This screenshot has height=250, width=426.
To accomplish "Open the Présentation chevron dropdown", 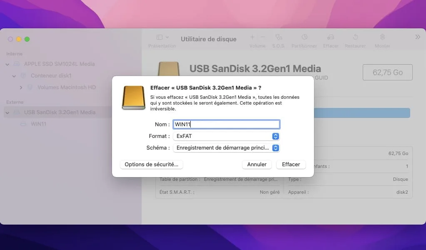I will point(167,37).
